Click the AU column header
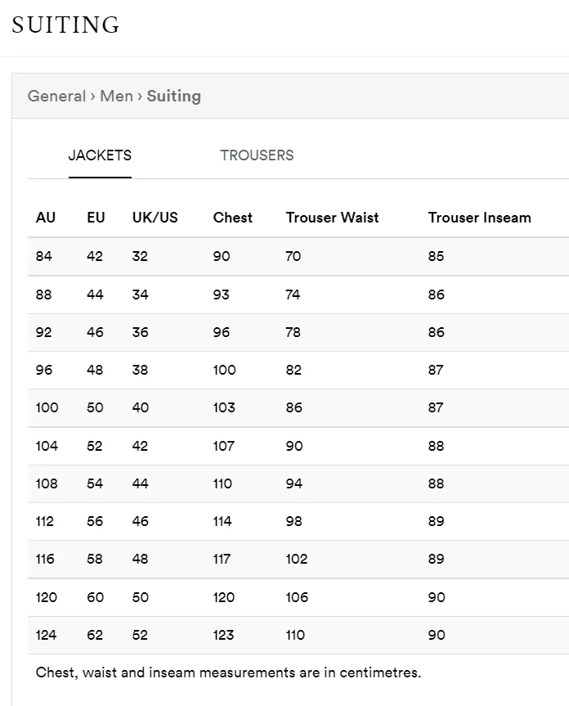The height and width of the screenshot is (706, 569). tap(46, 218)
